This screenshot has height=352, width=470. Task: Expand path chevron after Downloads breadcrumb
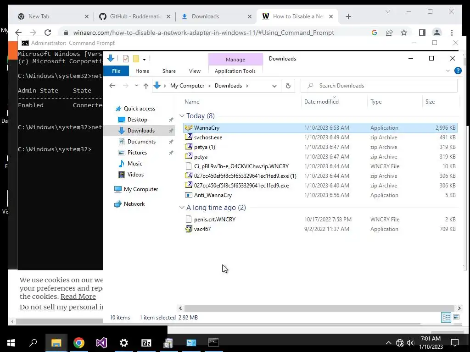click(x=247, y=86)
